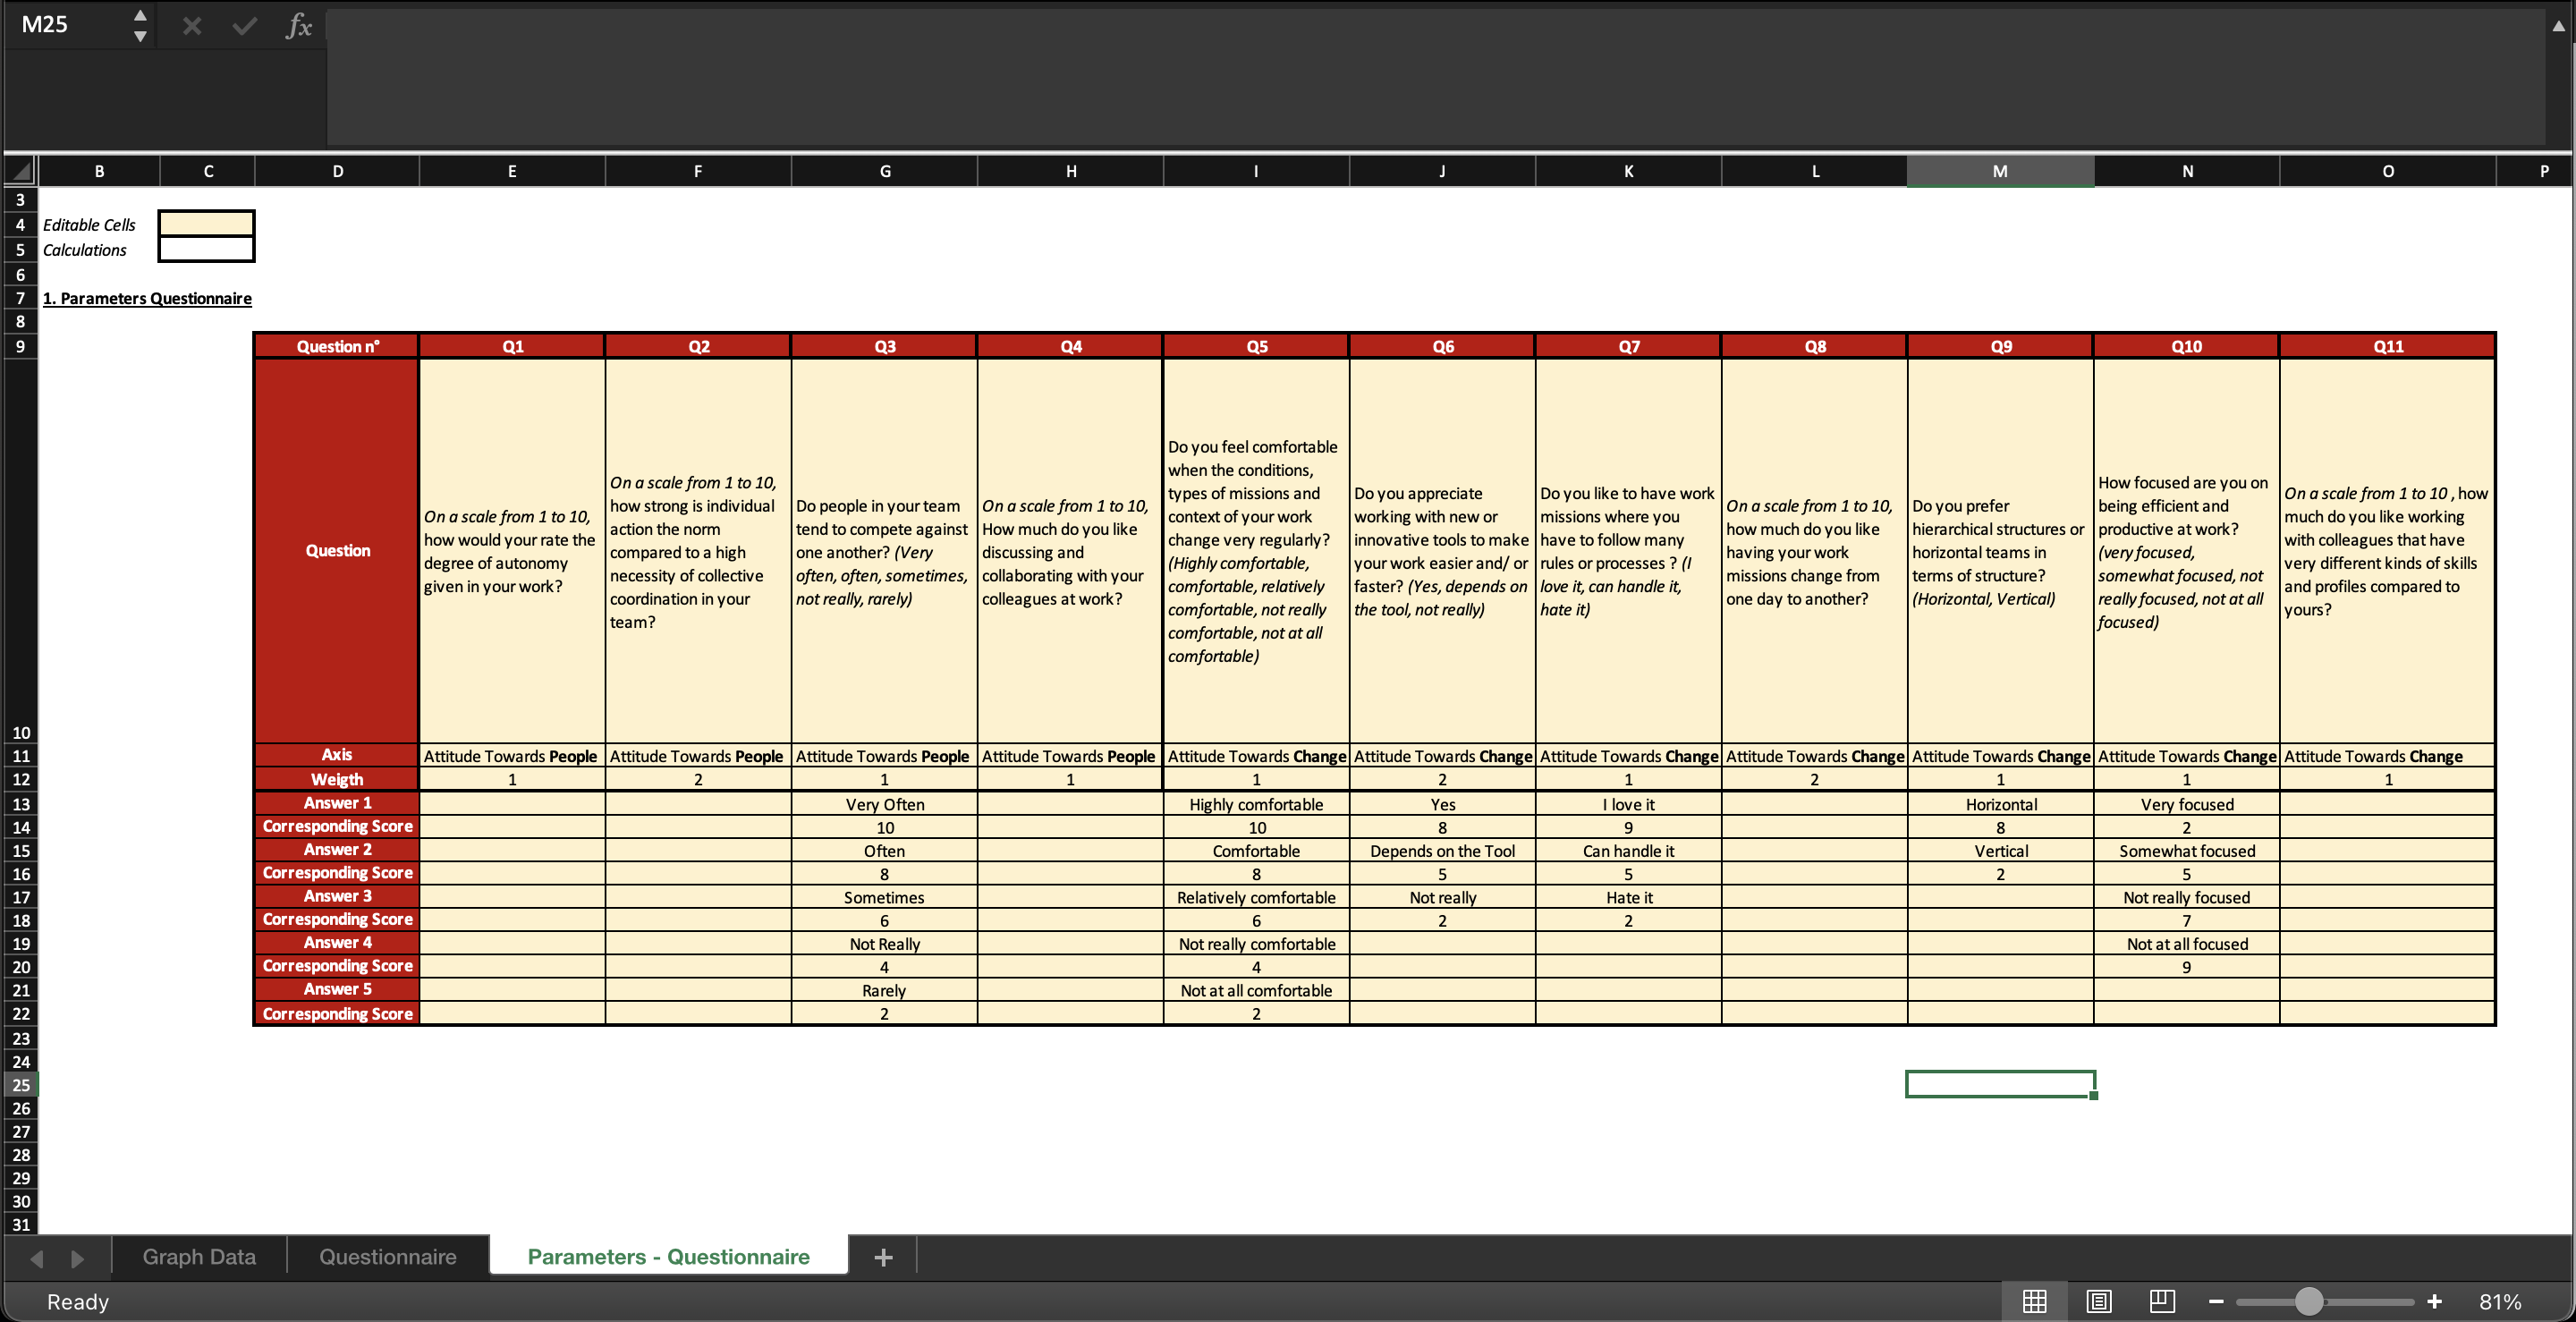Image resolution: width=2576 pixels, height=1322 pixels.
Task: Click the Editable Cells color sample
Action: tap(207, 224)
